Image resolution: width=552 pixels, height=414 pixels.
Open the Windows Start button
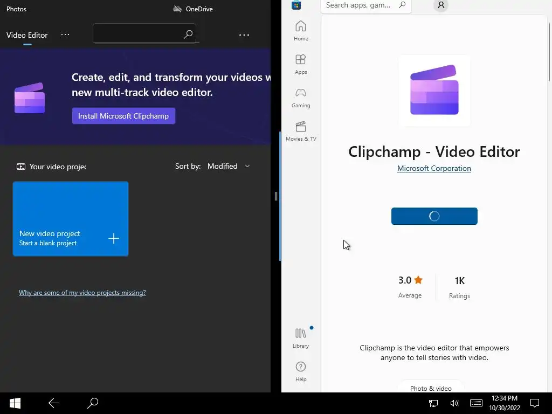pyautogui.click(x=15, y=403)
